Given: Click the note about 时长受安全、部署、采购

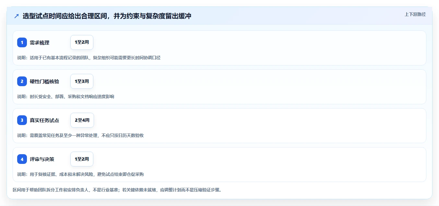Looking at the screenshot, I should [65, 97].
